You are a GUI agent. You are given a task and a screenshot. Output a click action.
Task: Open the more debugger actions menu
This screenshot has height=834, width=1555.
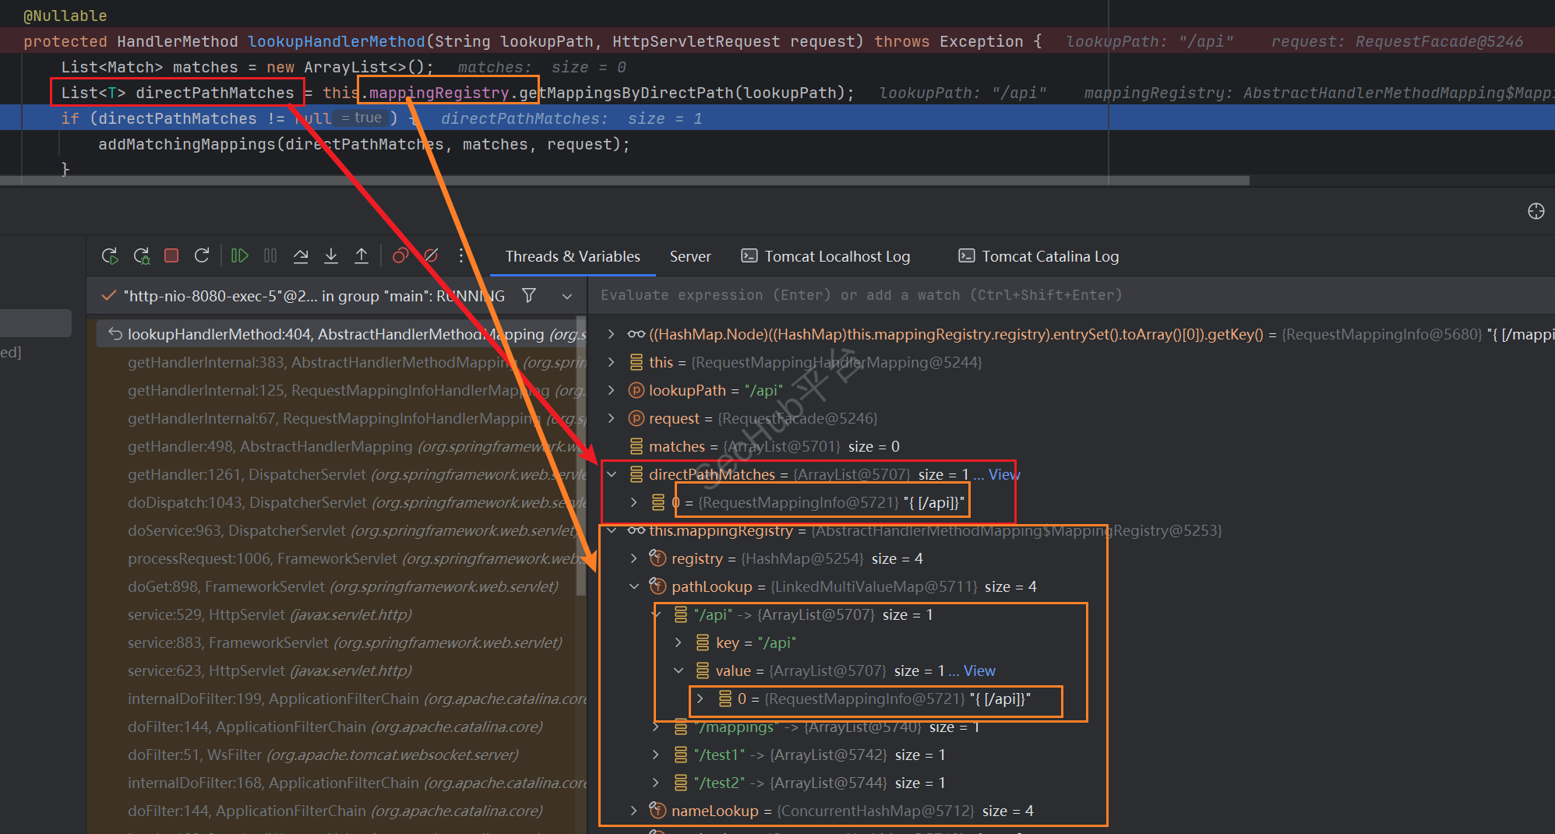coord(461,256)
